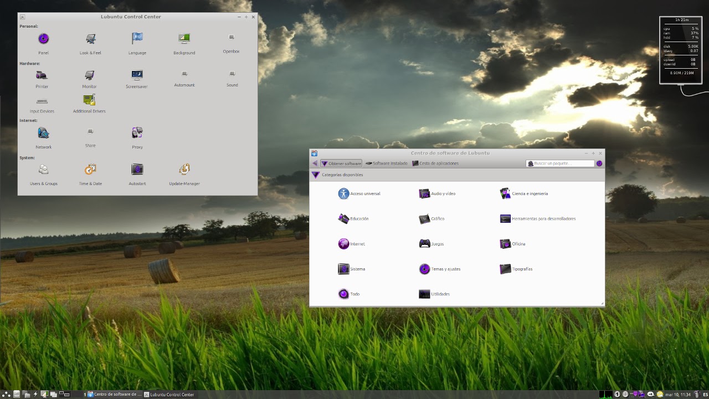This screenshot has height=399, width=709.
Task: Open the Panel settings in Lubuntu Control Center
Action: click(x=43, y=39)
